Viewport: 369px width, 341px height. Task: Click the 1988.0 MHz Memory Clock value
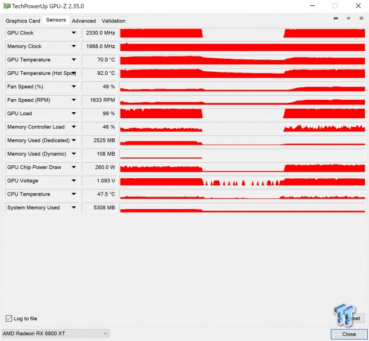[99, 46]
